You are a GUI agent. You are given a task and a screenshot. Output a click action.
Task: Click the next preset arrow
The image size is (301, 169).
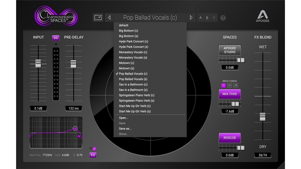pyautogui.click(x=191, y=17)
